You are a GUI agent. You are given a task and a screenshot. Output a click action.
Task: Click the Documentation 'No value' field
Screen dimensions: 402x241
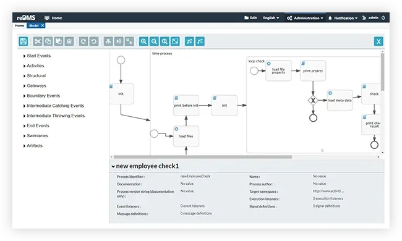[187, 184]
